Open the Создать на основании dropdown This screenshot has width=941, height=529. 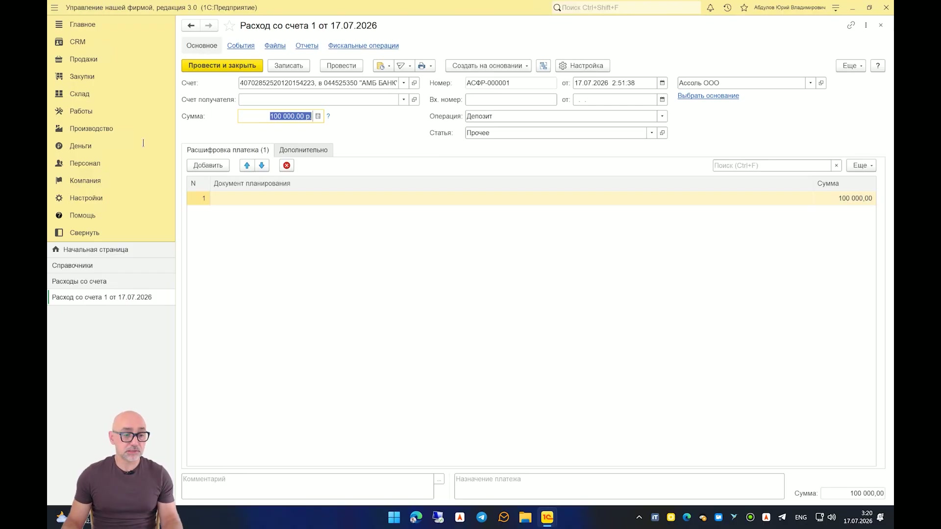pyautogui.click(x=488, y=66)
